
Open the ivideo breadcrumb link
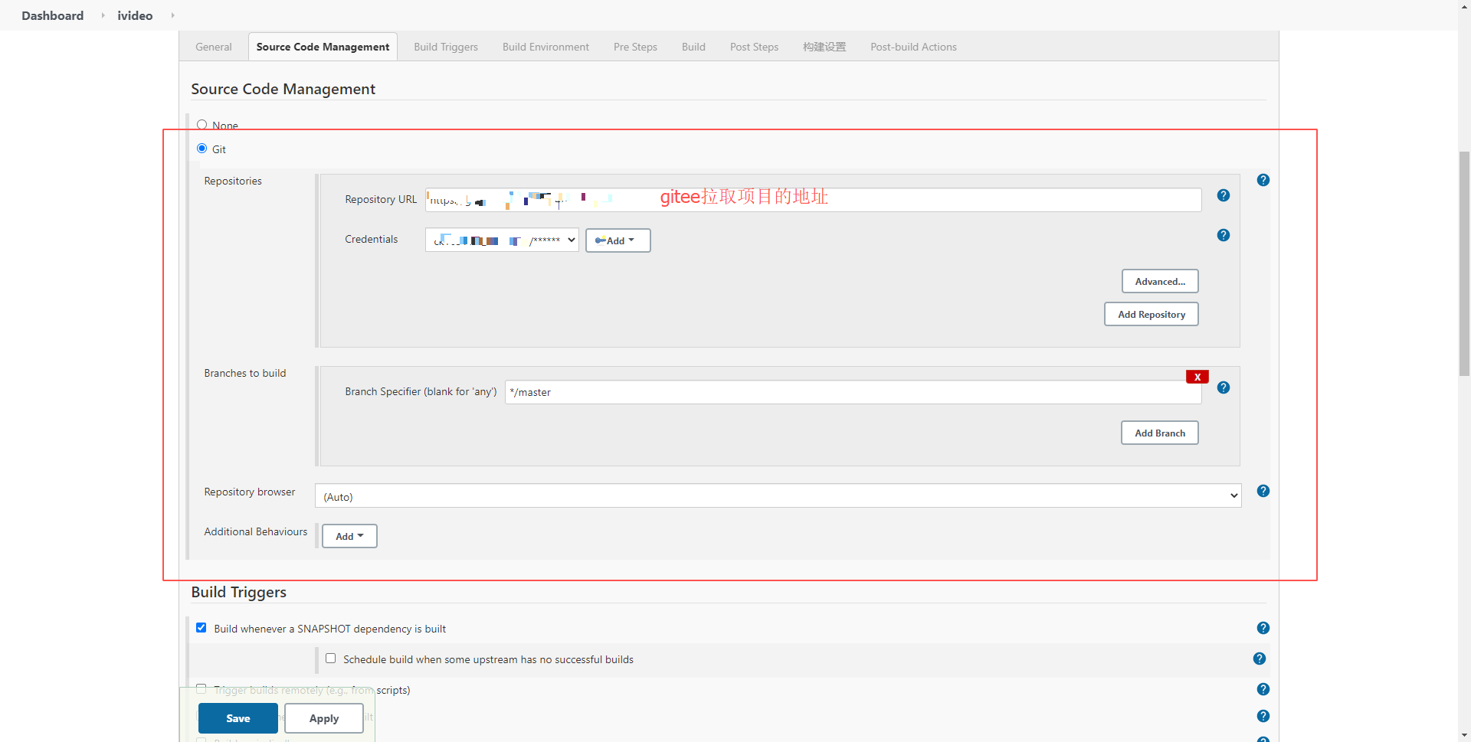pos(135,15)
